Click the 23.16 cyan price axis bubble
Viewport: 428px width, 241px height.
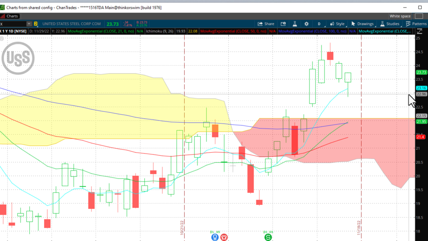(x=421, y=88)
